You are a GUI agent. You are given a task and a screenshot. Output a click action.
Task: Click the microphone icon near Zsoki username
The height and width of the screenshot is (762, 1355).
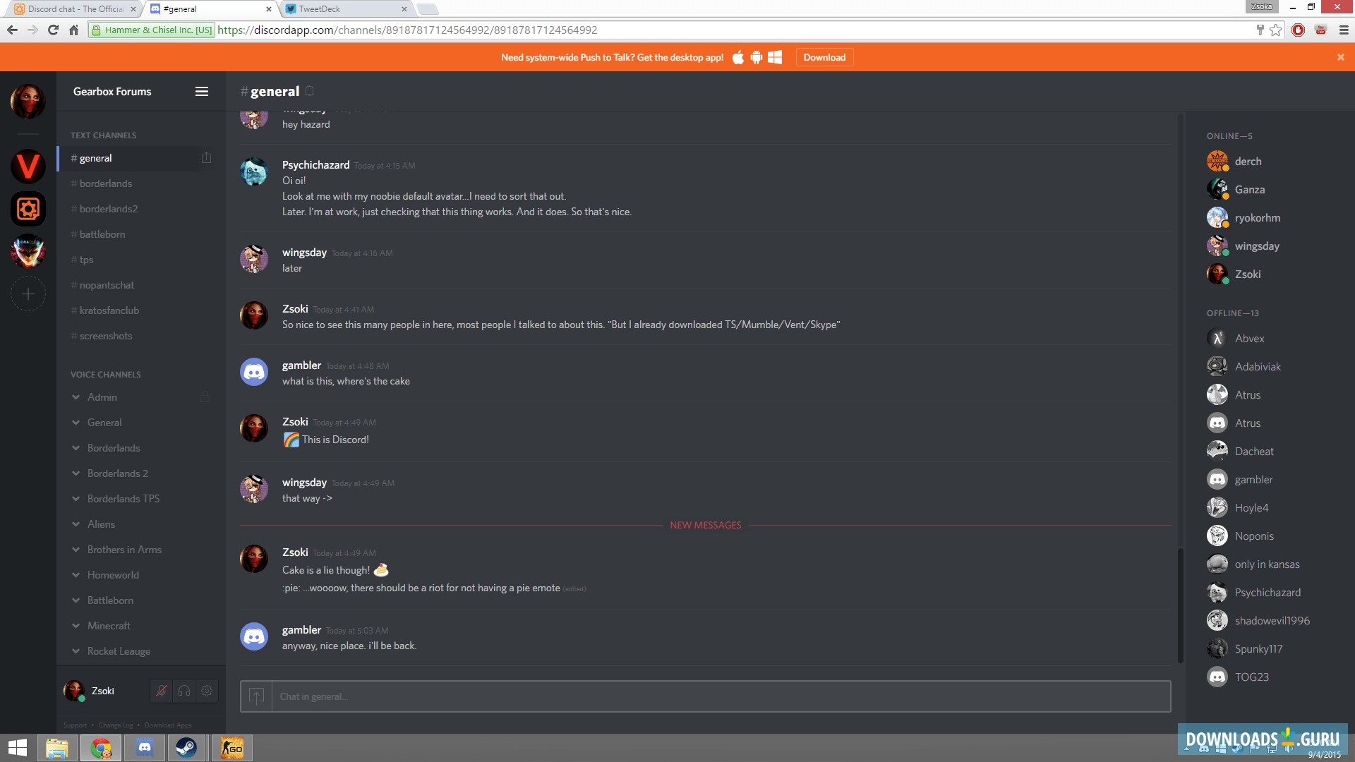click(x=162, y=690)
